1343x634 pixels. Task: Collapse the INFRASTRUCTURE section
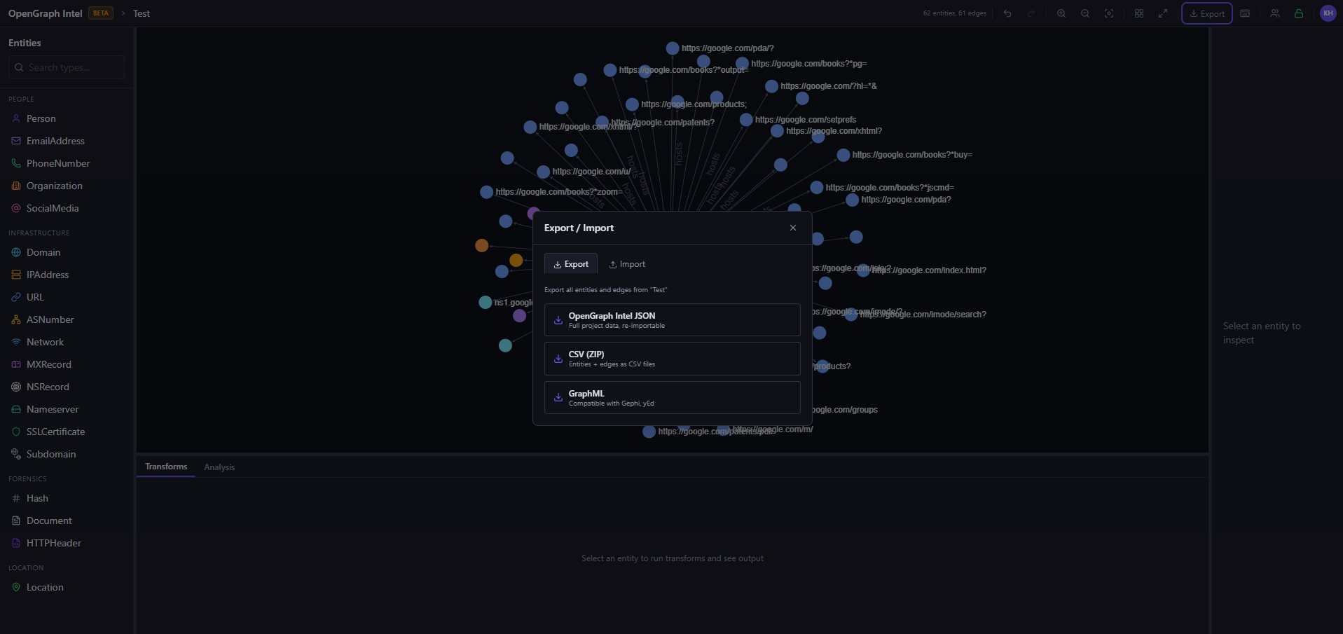(x=39, y=233)
